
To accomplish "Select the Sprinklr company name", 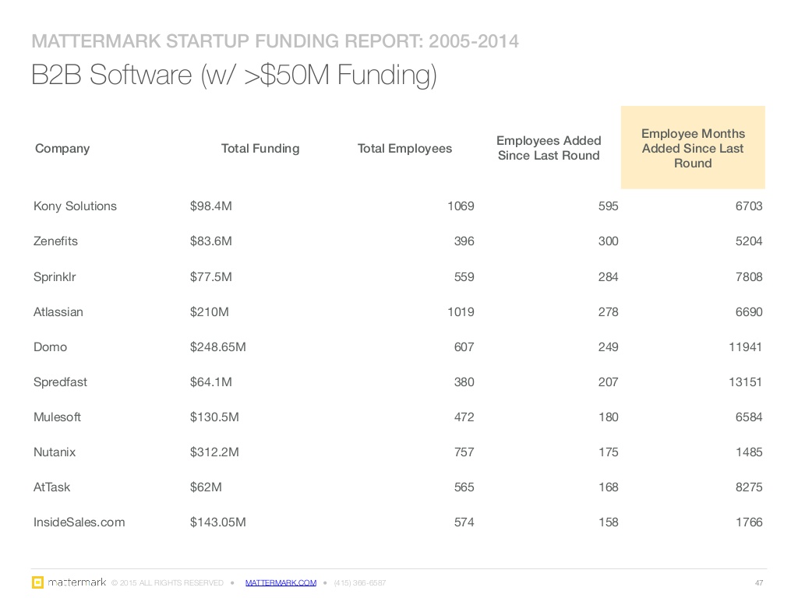I will click(55, 276).
